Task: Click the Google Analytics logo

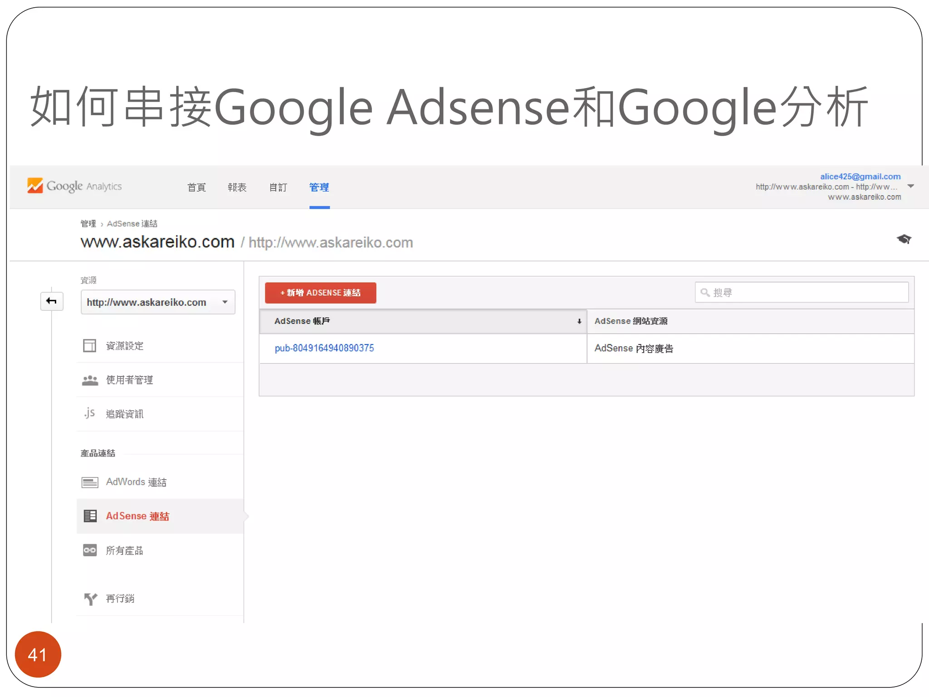Action: tap(74, 186)
